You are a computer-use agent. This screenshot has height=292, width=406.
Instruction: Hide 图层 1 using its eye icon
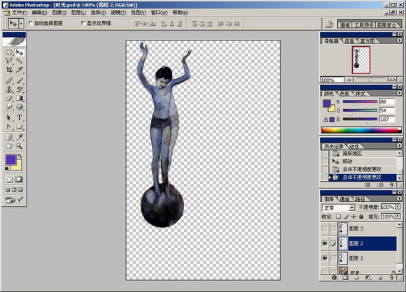click(324, 258)
